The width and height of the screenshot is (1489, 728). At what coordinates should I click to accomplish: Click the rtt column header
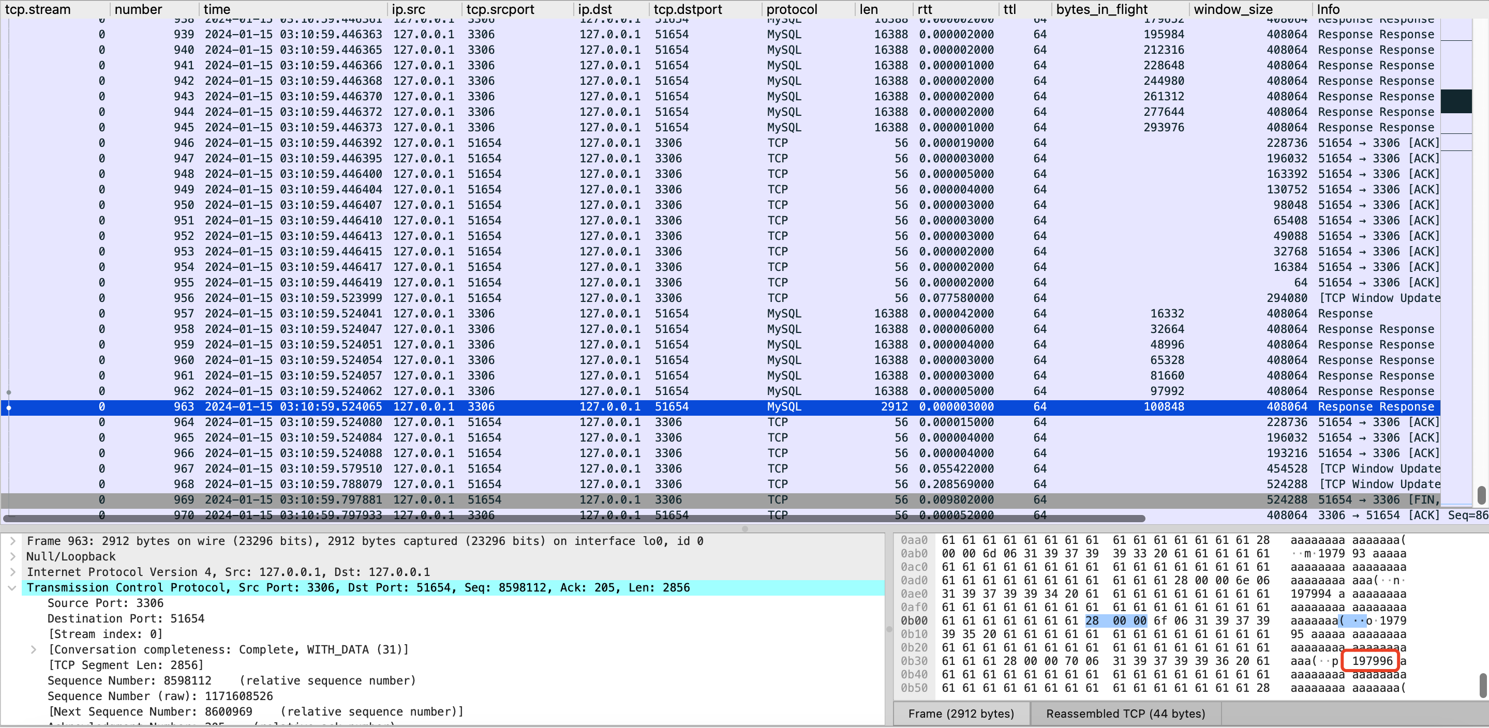(x=925, y=9)
